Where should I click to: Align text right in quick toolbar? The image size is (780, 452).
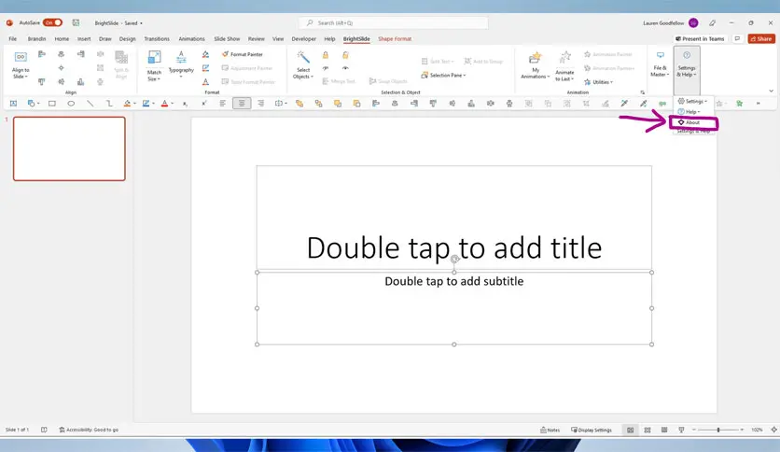pos(260,104)
